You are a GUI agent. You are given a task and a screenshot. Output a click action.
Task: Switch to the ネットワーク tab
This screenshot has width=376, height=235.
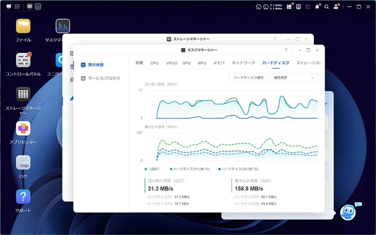pos(243,63)
